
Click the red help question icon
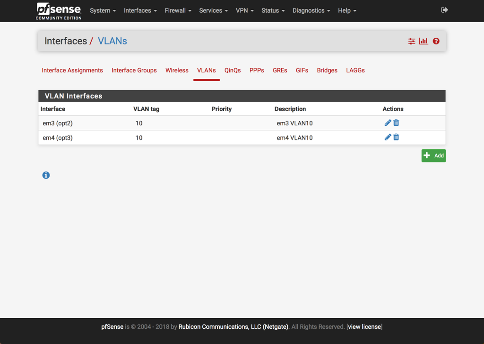pyautogui.click(x=436, y=41)
